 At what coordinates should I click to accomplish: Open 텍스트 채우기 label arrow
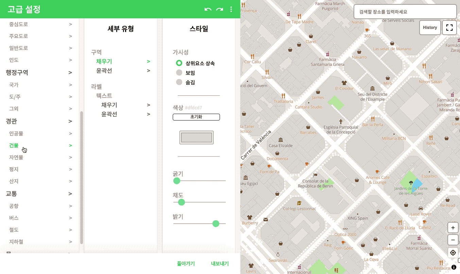coord(149,105)
